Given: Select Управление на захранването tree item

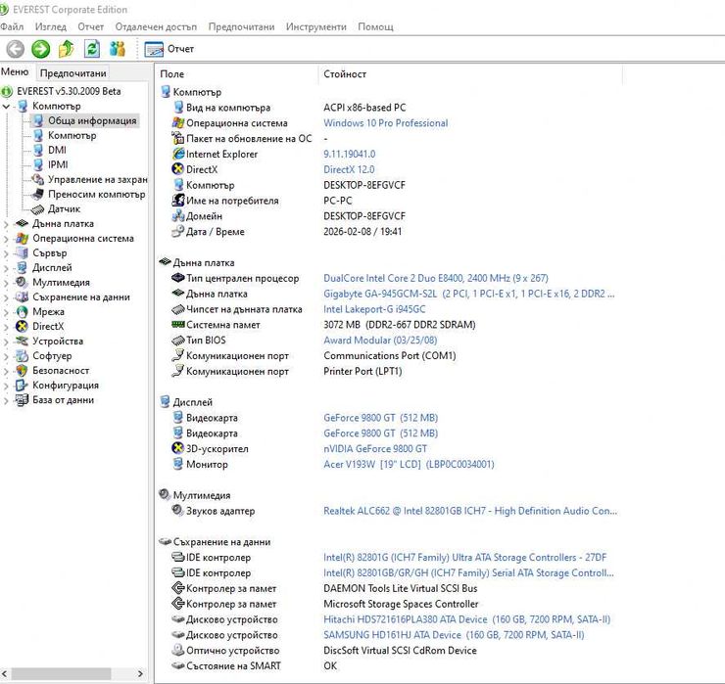Looking at the screenshot, I should pos(98,180).
